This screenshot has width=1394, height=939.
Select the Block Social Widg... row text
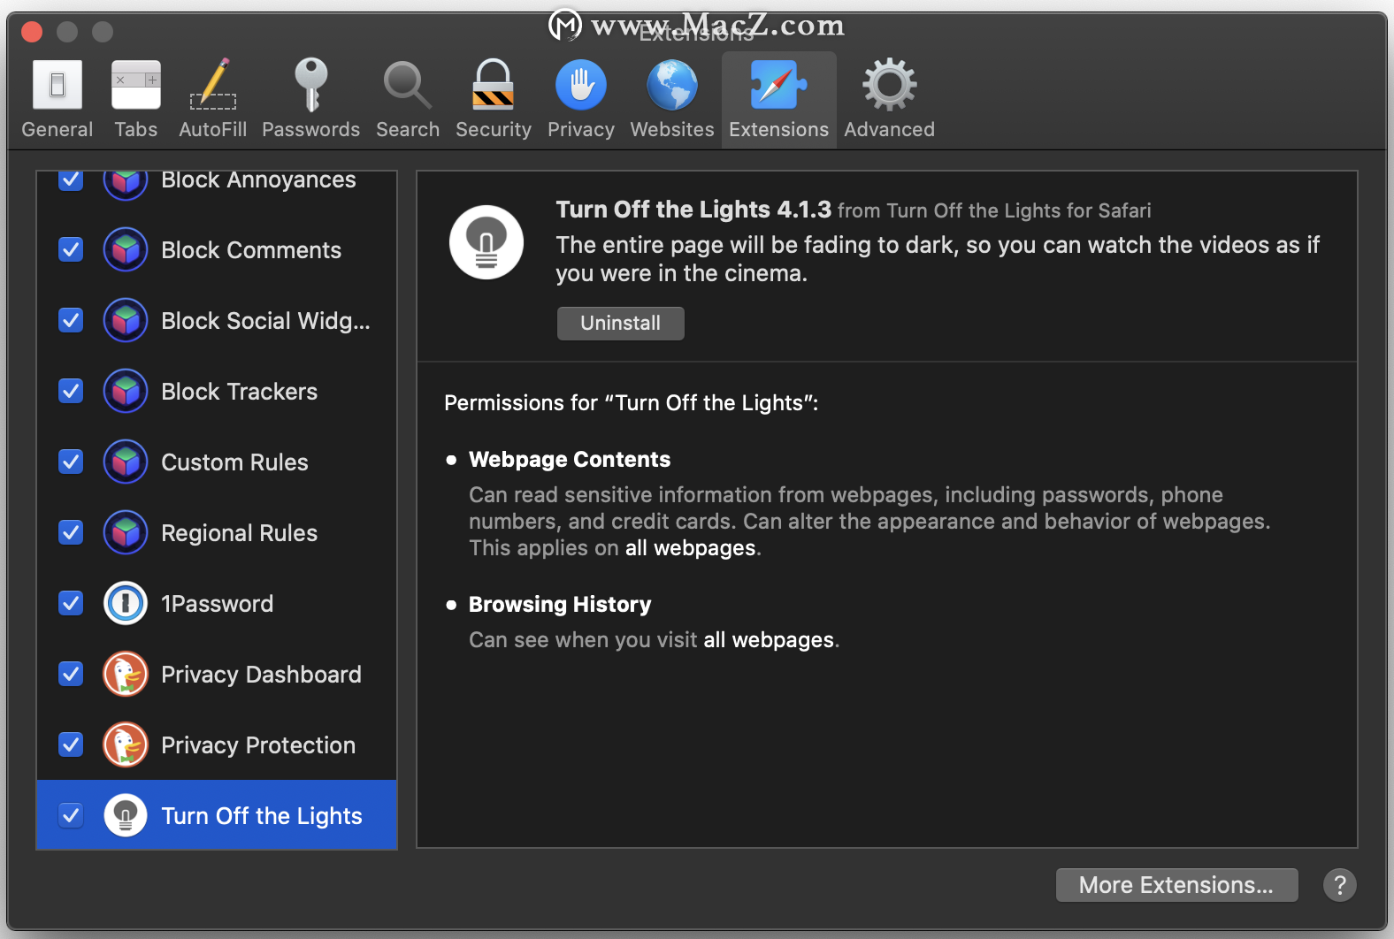tap(265, 321)
